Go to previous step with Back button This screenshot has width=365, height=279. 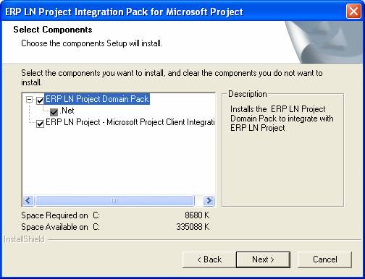(x=209, y=259)
